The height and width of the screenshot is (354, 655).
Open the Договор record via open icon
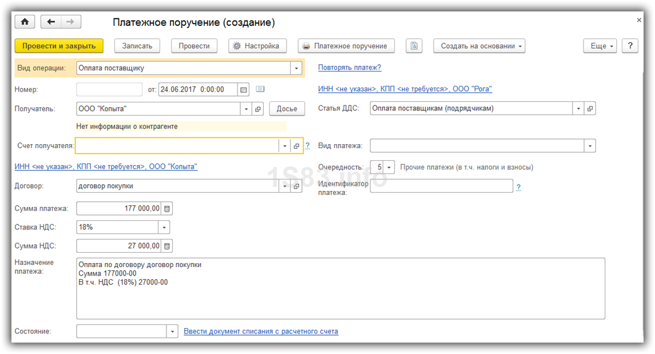pos(296,186)
